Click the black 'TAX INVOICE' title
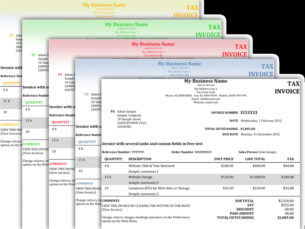Screen dimensions: 305x229 (287, 88)
